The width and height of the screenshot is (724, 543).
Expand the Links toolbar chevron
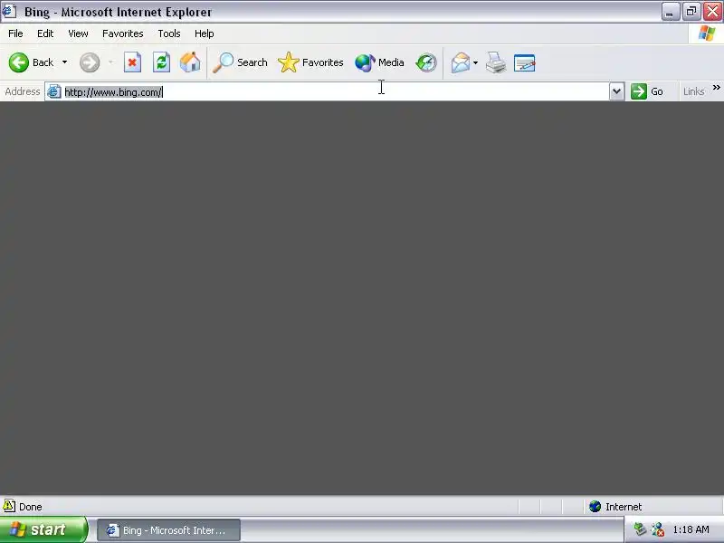coord(716,87)
